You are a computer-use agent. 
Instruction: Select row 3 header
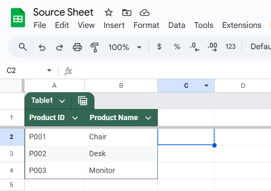[x=11, y=154]
